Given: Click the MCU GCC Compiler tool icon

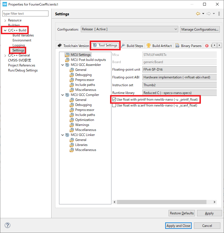Looking at the screenshot, I should coord(67,95).
